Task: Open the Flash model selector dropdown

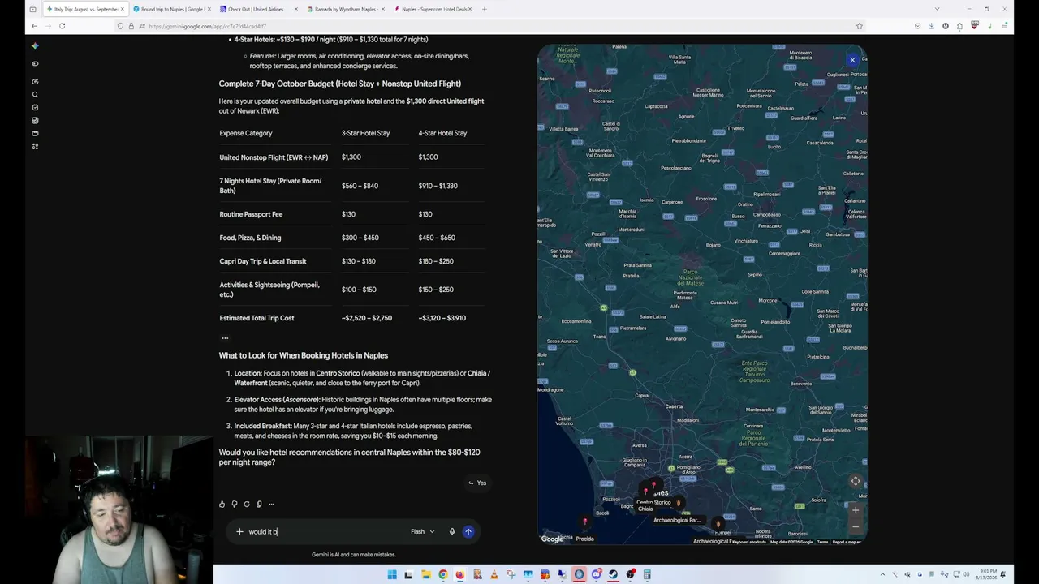Action: tap(422, 531)
